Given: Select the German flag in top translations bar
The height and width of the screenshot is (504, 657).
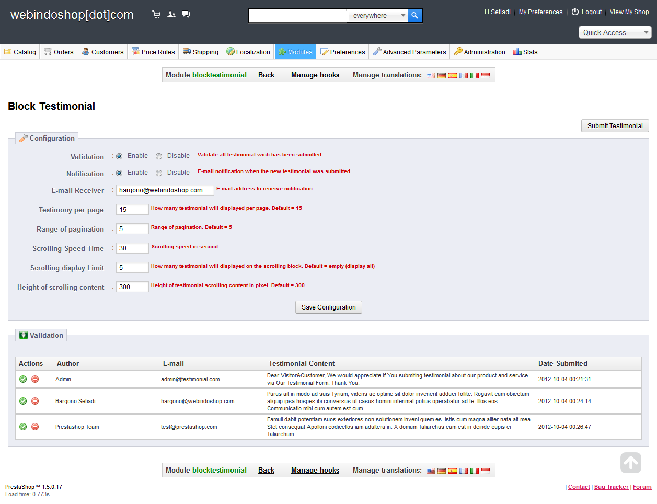Looking at the screenshot, I should point(442,75).
